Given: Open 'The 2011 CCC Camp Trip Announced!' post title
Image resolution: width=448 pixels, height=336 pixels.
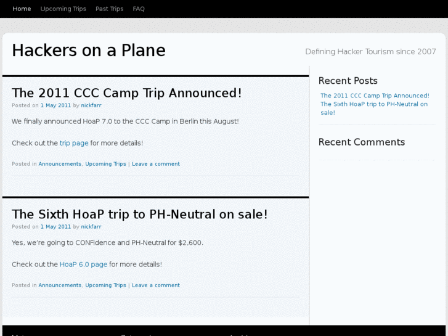Looking at the screenshot, I should 127,93.
